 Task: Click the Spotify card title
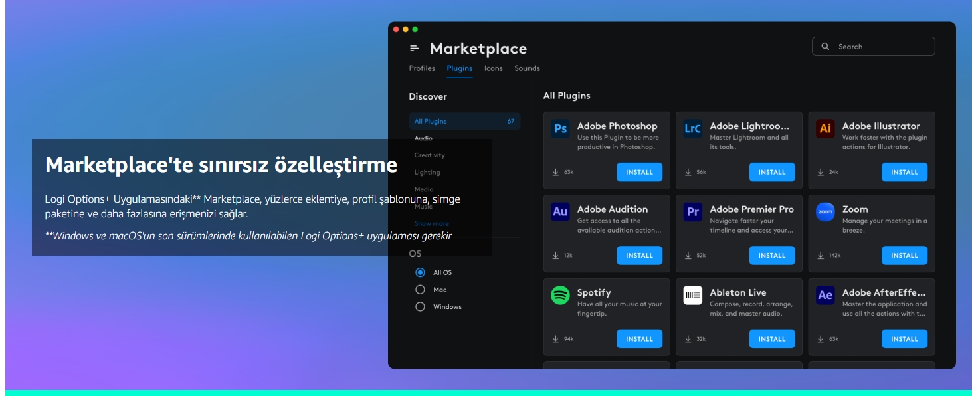point(594,292)
